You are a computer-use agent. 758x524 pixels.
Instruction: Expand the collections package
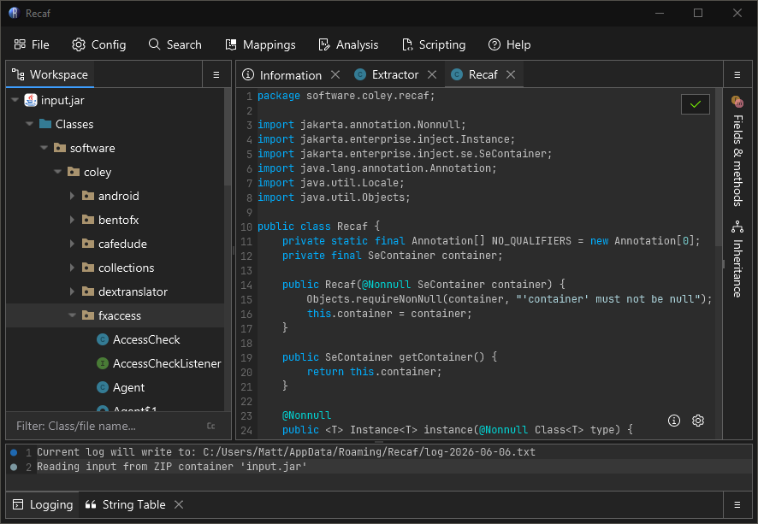pyautogui.click(x=72, y=268)
